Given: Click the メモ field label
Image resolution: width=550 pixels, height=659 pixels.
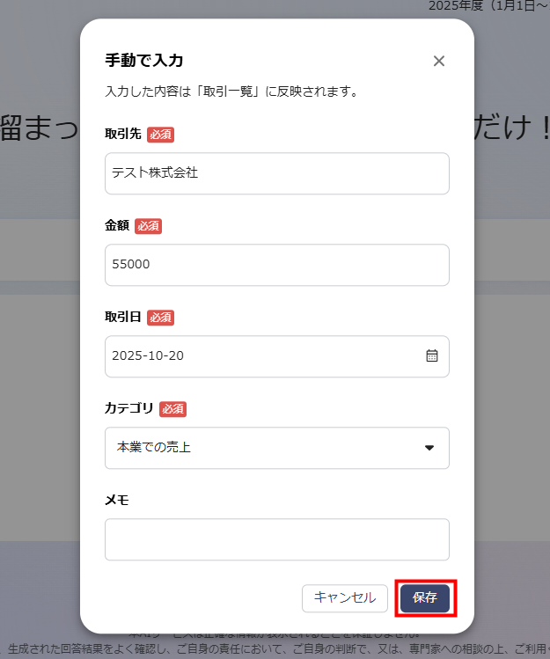Looking at the screenshot, I should point(117,500).
